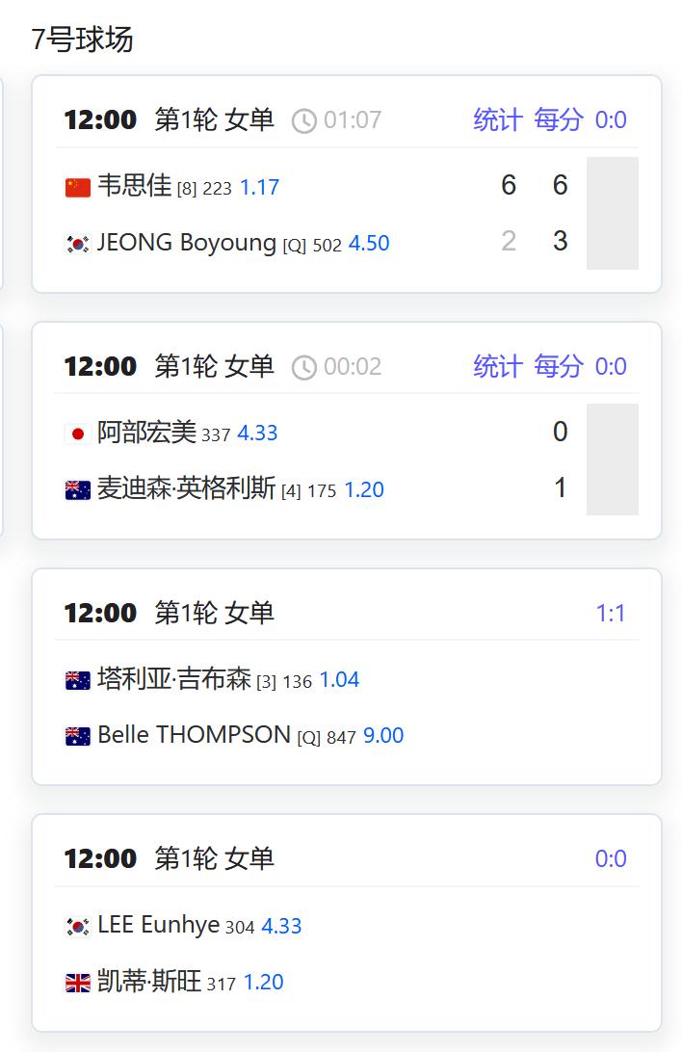Open the 1:1 score for 吉布森 match
This screenshot has height=1052, width=682.
[613, 612]
